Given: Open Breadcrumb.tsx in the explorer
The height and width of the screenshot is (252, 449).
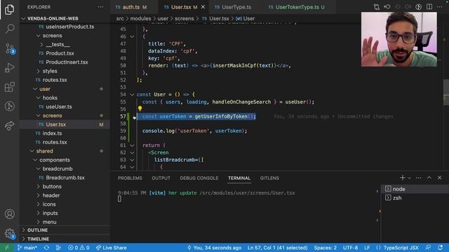Looking at the screenshot, I should (65, 177).
